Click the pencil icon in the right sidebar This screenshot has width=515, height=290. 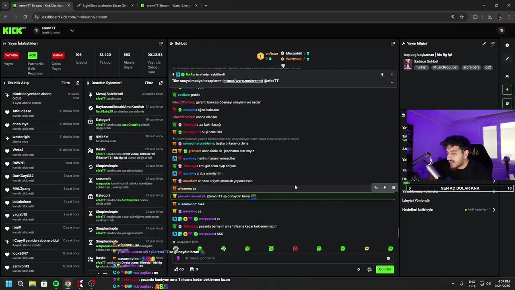pyautogui.click(x=507, y=59)
